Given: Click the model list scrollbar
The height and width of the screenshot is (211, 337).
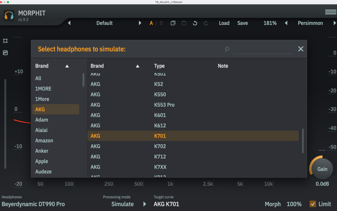Looking at the screenshot, I should (x=303, y=141).
